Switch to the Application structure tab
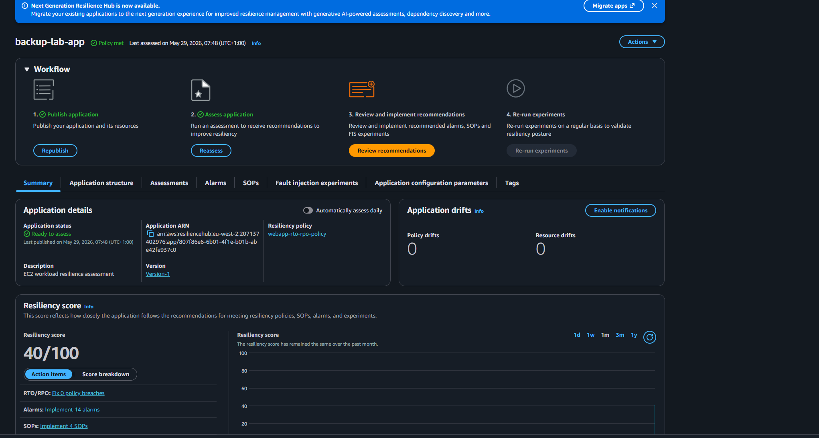Viewport: 819px width, 438px height. (x=101, y=183)
